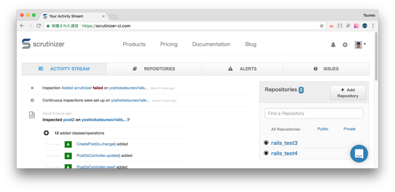This screenshot has height=192, width=395.
Task: Open the Pricing page
Action: pos(169,45)
